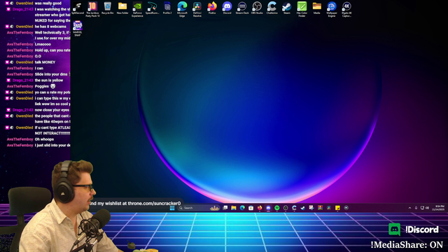This screenshot has height=252, width=448.
Task: Click OwenDied's 'talk MONEY' message
Action: pyautogui.click(x=45, y=62)
